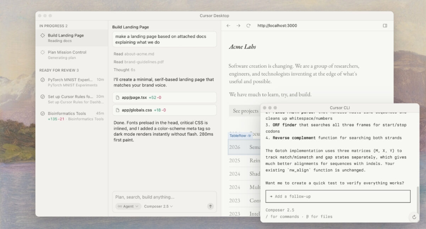Viewport: 426px width, 229px height.
Task: Click the Add a follow-up input field
Action: point(338,196)
